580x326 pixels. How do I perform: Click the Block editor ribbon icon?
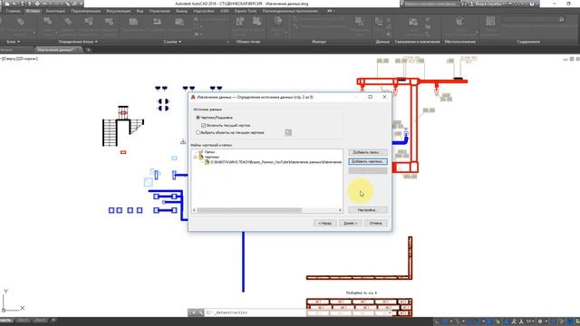109,22
